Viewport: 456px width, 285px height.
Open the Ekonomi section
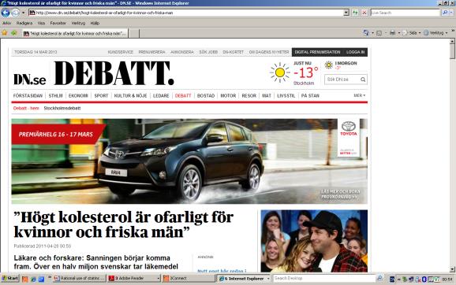(78, 95)
